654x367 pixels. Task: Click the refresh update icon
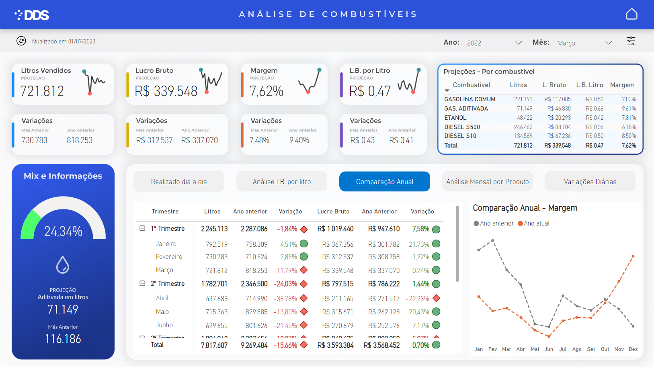(x=21, y=41)
